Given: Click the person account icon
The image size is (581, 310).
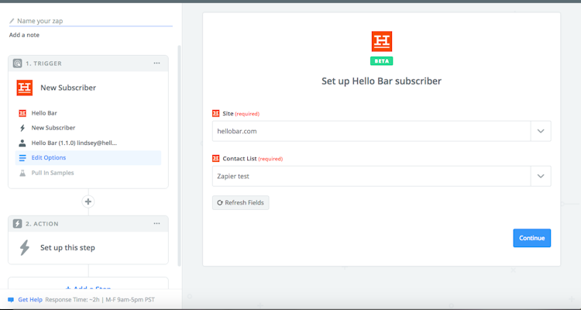Looking at the screenshot, I should click(x=22, y=143).
